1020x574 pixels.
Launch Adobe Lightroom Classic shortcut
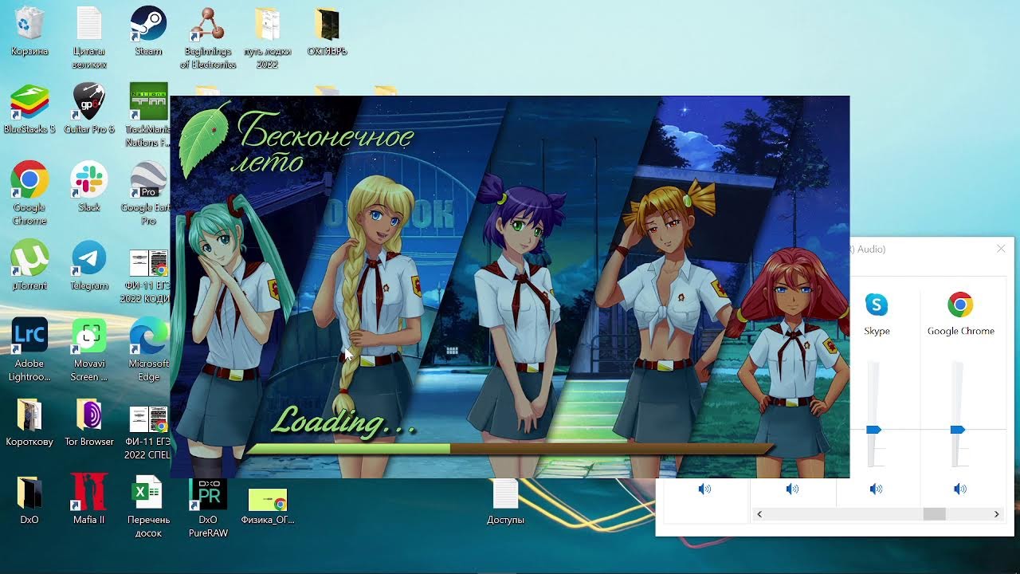click(29, 350)
